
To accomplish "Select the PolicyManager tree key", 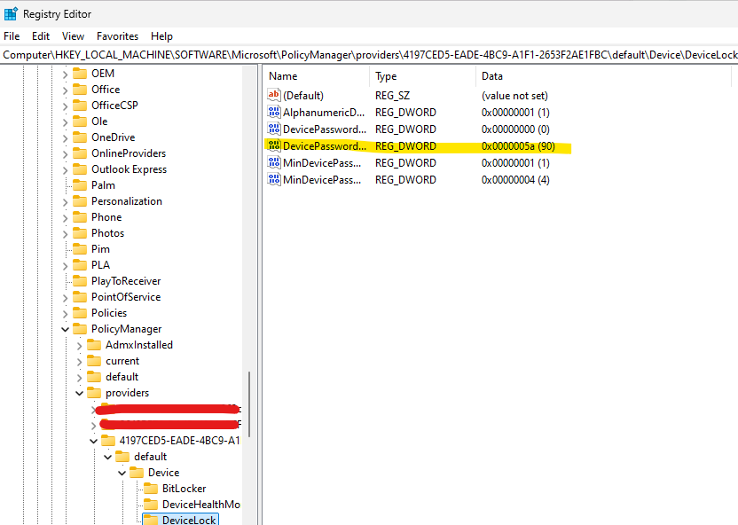I will point(126,329).
